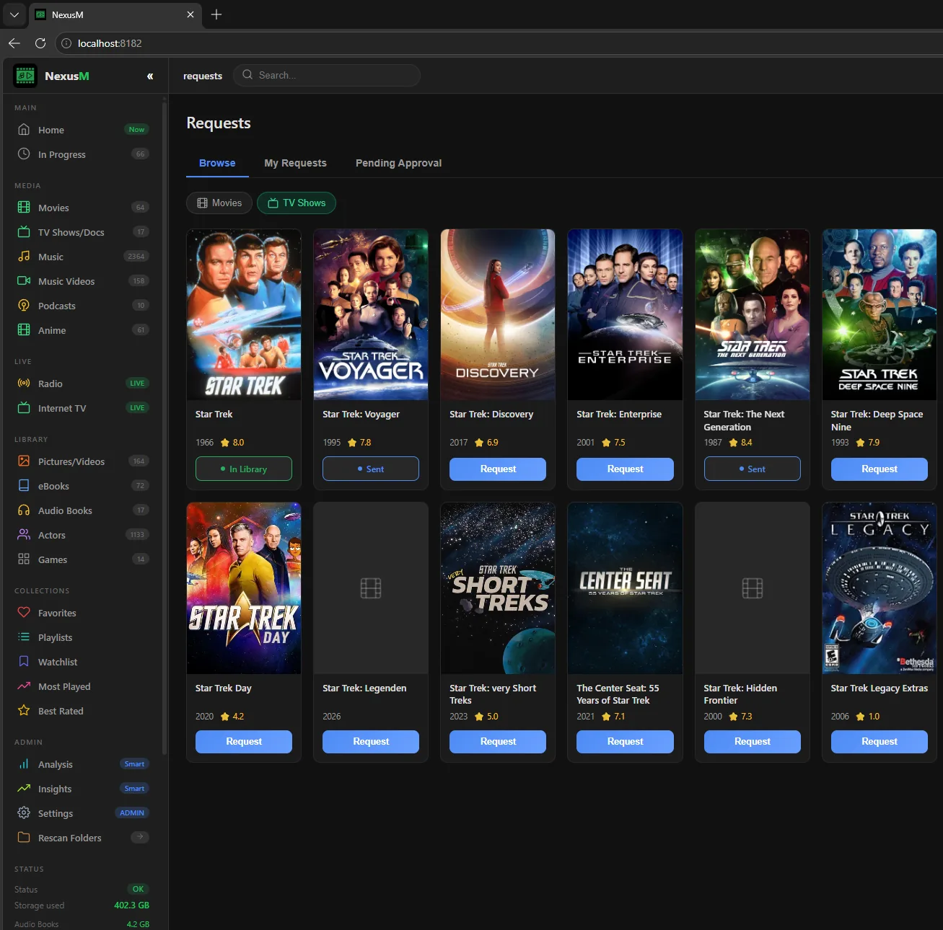Open the Star Trek: Voyager poster

(371, 314)
